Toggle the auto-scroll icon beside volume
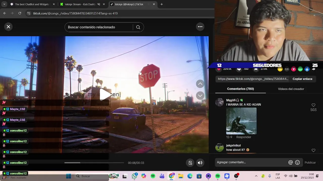Viewport: 323px width, 181px height. [x=191, y=163]
